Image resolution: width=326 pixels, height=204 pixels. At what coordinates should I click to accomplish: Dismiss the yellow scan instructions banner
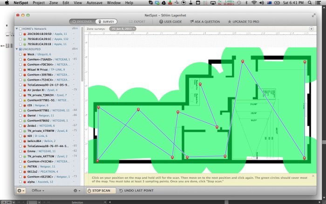tap(313, 176)
